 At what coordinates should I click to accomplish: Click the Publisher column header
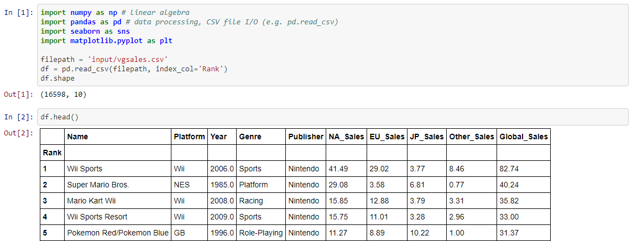(x=306, y=137)
